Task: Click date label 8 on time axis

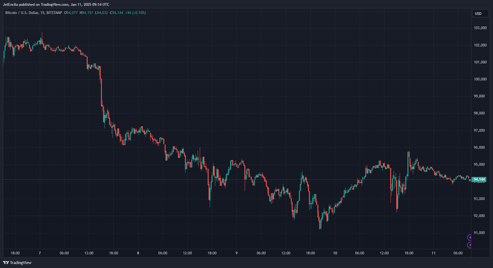Action: point(138,253)
